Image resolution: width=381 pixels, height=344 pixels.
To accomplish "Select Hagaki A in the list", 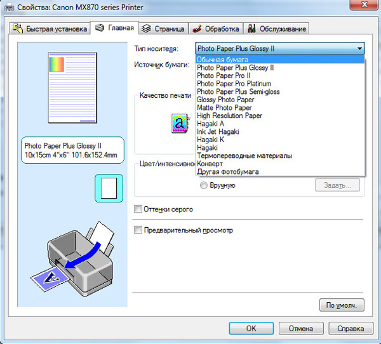I will point(280,124).
